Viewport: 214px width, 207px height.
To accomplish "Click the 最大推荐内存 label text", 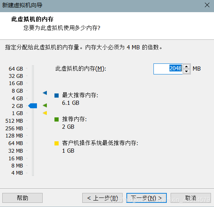I will click(x=80, y=95).
